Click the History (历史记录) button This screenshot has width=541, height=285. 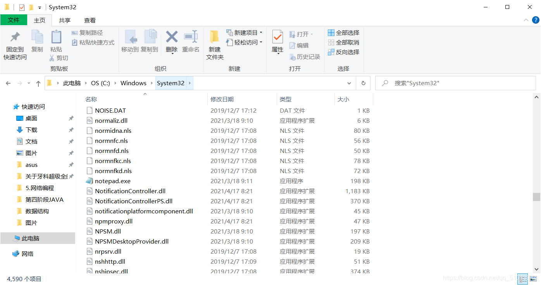click(305, 57)
